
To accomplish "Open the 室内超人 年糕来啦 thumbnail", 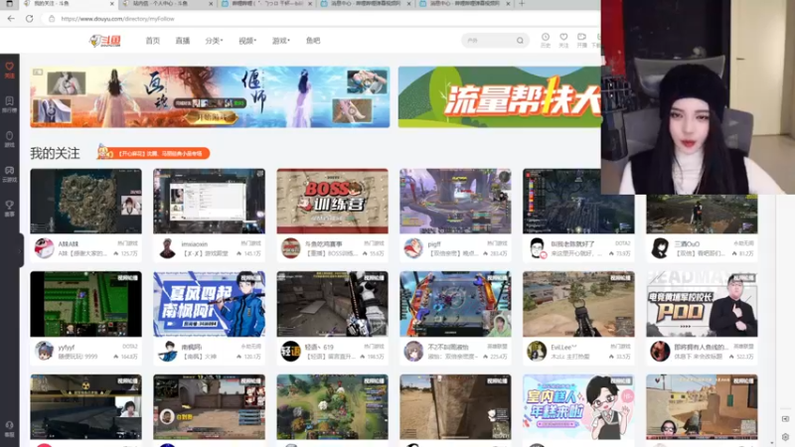I will [578, 407].
